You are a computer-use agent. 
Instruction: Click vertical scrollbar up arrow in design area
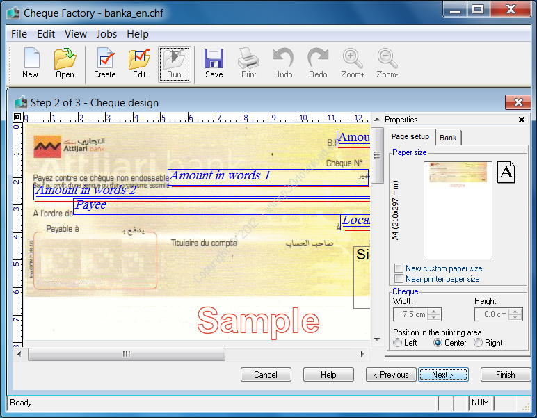click(377, 119)
